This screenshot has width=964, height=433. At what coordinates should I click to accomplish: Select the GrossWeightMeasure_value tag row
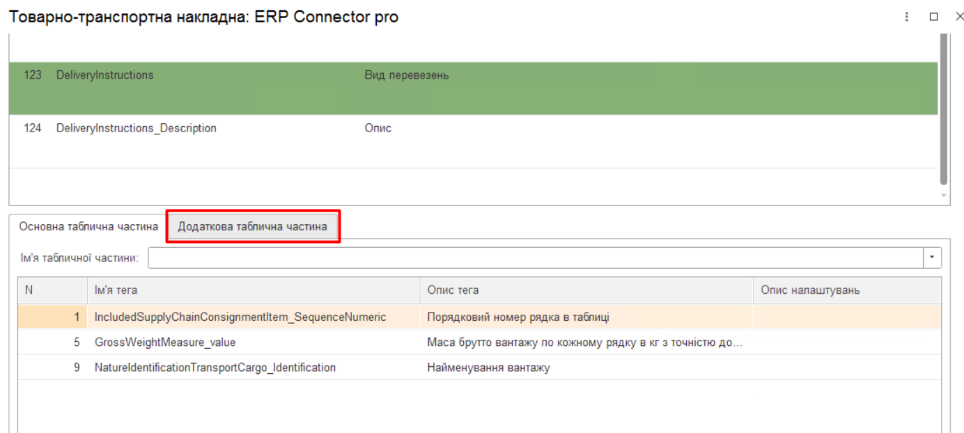click(165, 343)
